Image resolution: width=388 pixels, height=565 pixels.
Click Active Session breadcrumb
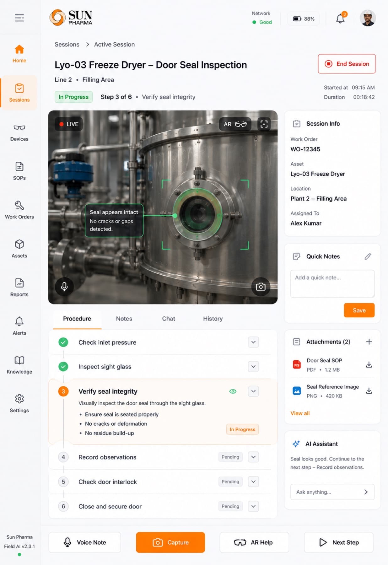pos(114,45)
